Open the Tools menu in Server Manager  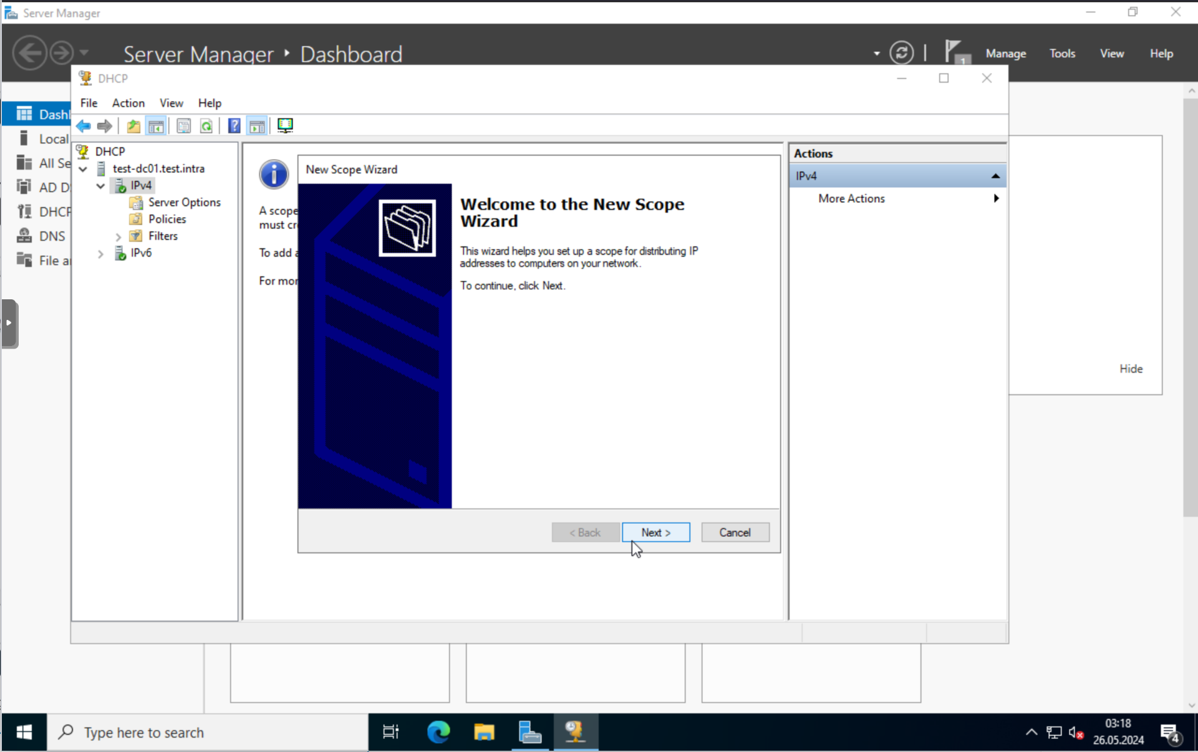coord(1062,54)
